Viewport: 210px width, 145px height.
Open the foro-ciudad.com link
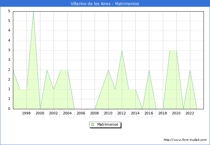pyautogui.click(x=185, y=140)
